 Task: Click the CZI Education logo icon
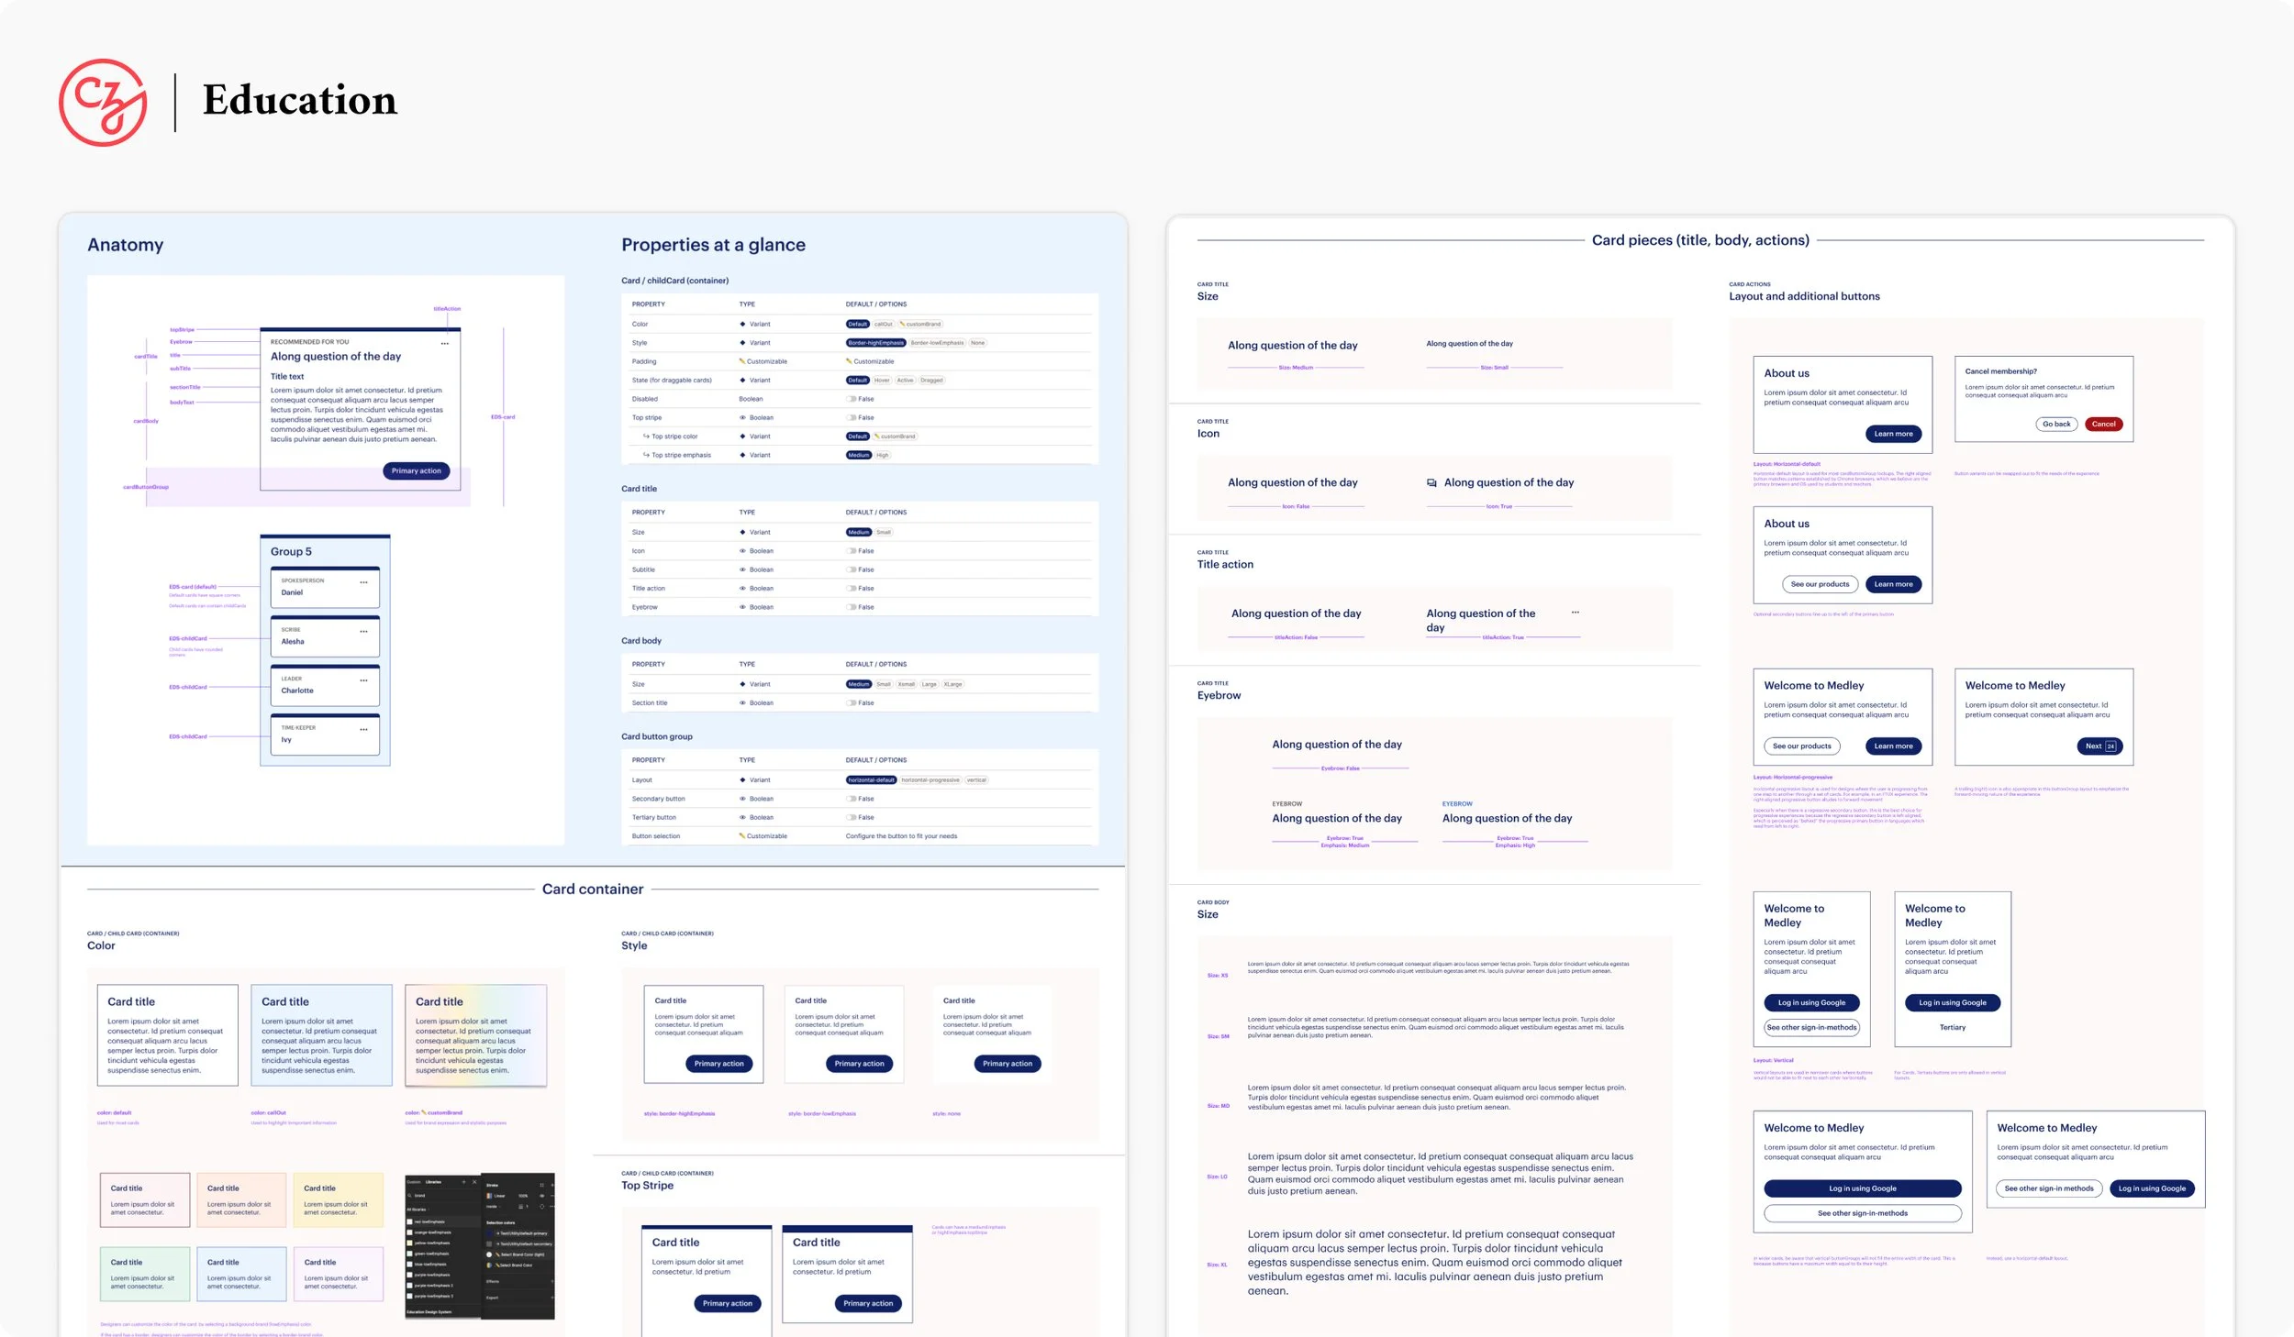(103, 102)
